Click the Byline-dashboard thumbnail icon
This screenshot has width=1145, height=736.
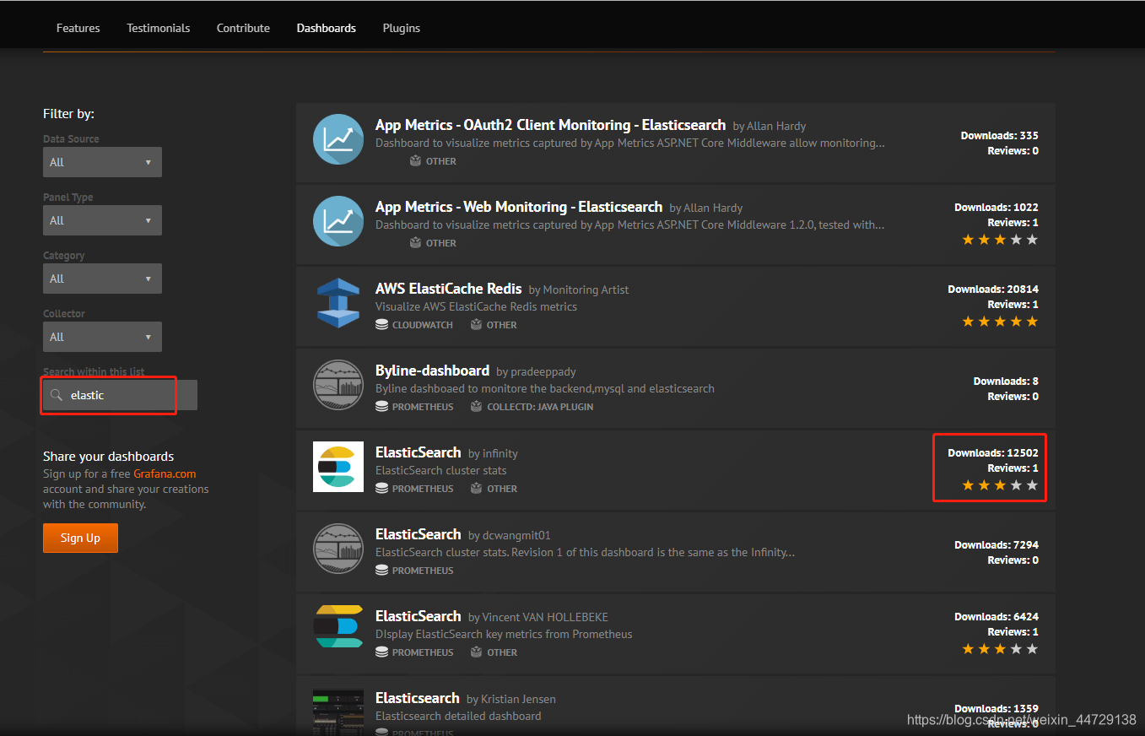[338, 385]
